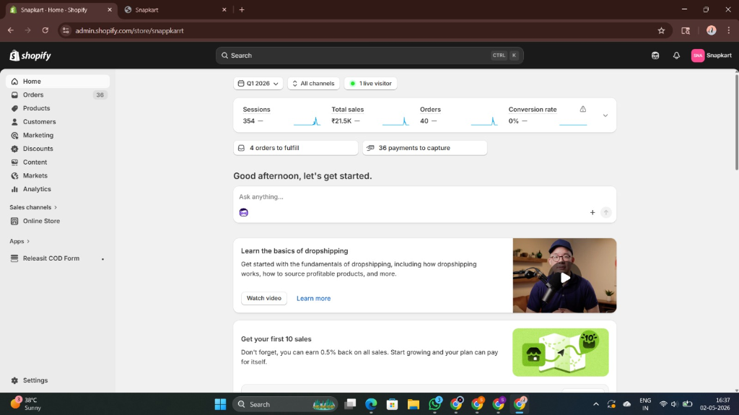The height and width of the screenshot is (415, 739).
Task: Switch to the second Snapkart browser tab
Action: (x=176, y=9)
